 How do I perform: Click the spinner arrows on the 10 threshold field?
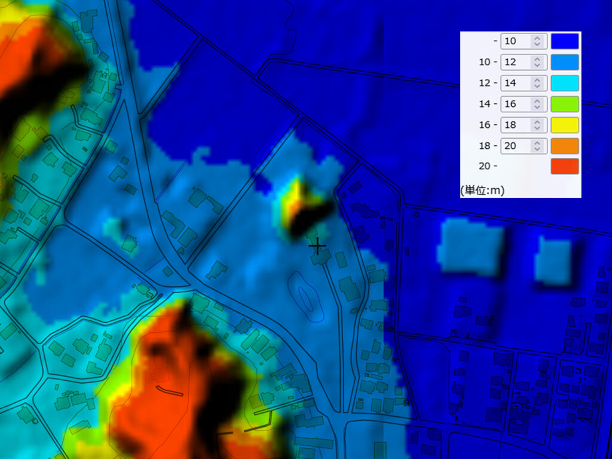click(x=537, y=41)
